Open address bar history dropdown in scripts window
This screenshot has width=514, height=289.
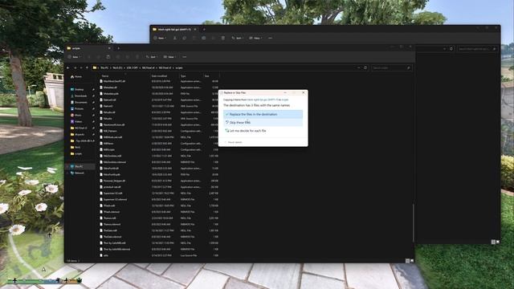pyautogui.click(x=359, y=67)
